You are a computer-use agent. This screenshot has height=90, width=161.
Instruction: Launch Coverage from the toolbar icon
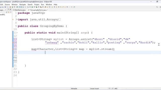[36, 7]
